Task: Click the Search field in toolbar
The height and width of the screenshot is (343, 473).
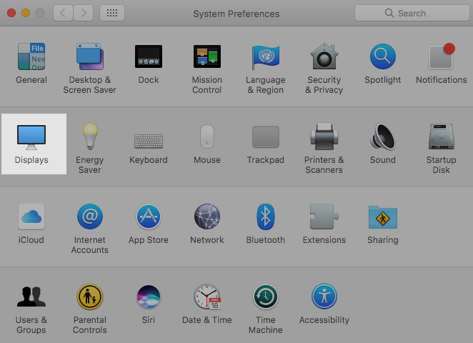Action: coord(411,13)
